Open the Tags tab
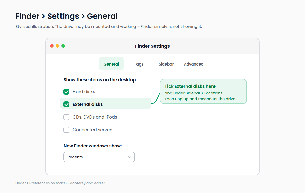Image resolution: width=305 pixels, height=193 pixels. pos(139,64)
